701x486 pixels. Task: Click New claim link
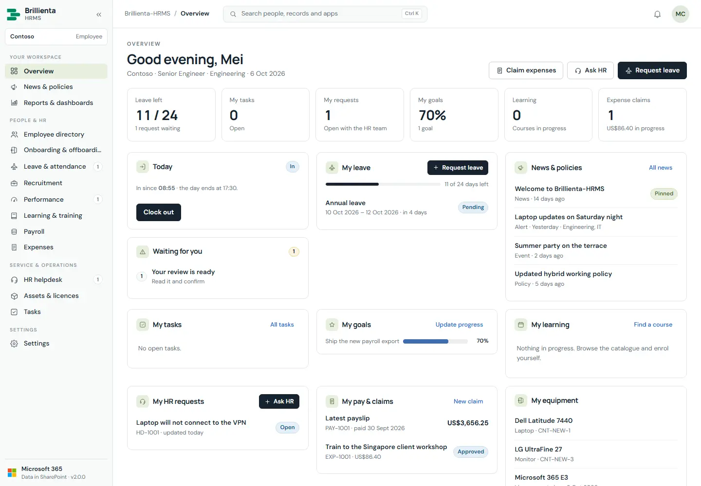tap(468, 401)
